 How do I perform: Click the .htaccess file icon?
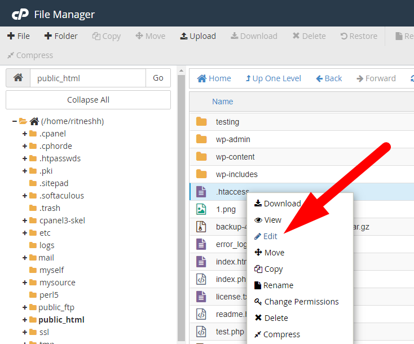(x=201, y=192)
